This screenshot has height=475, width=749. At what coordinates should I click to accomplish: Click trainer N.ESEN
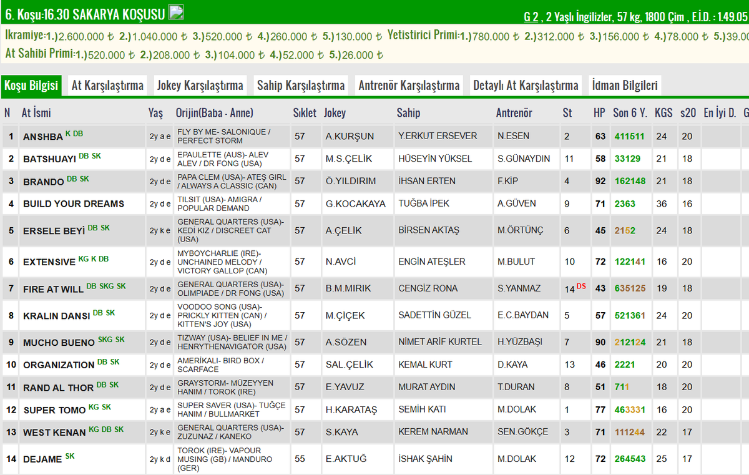click(514, 136)
